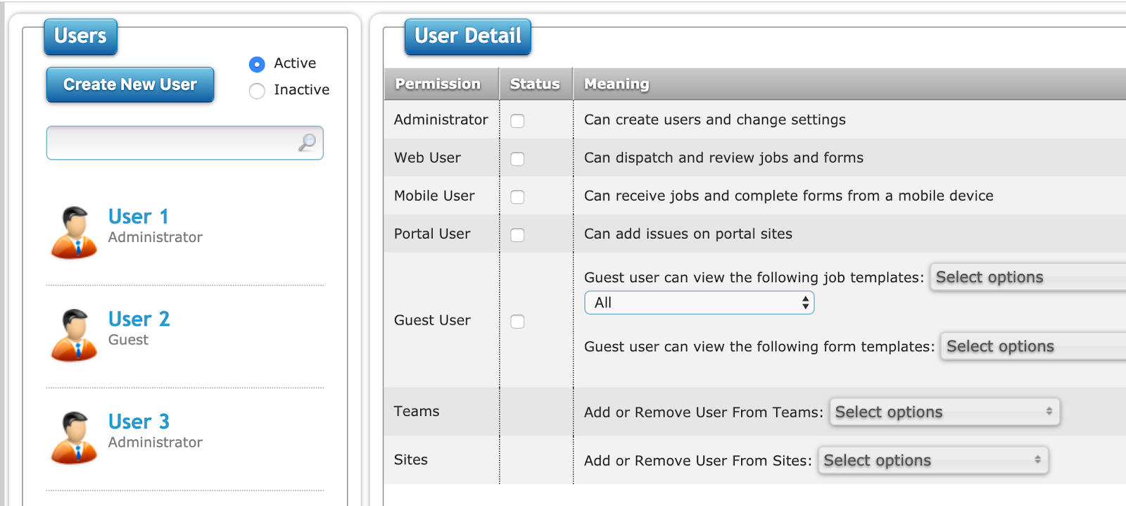Click the Create New User button

tap(130, 85)
